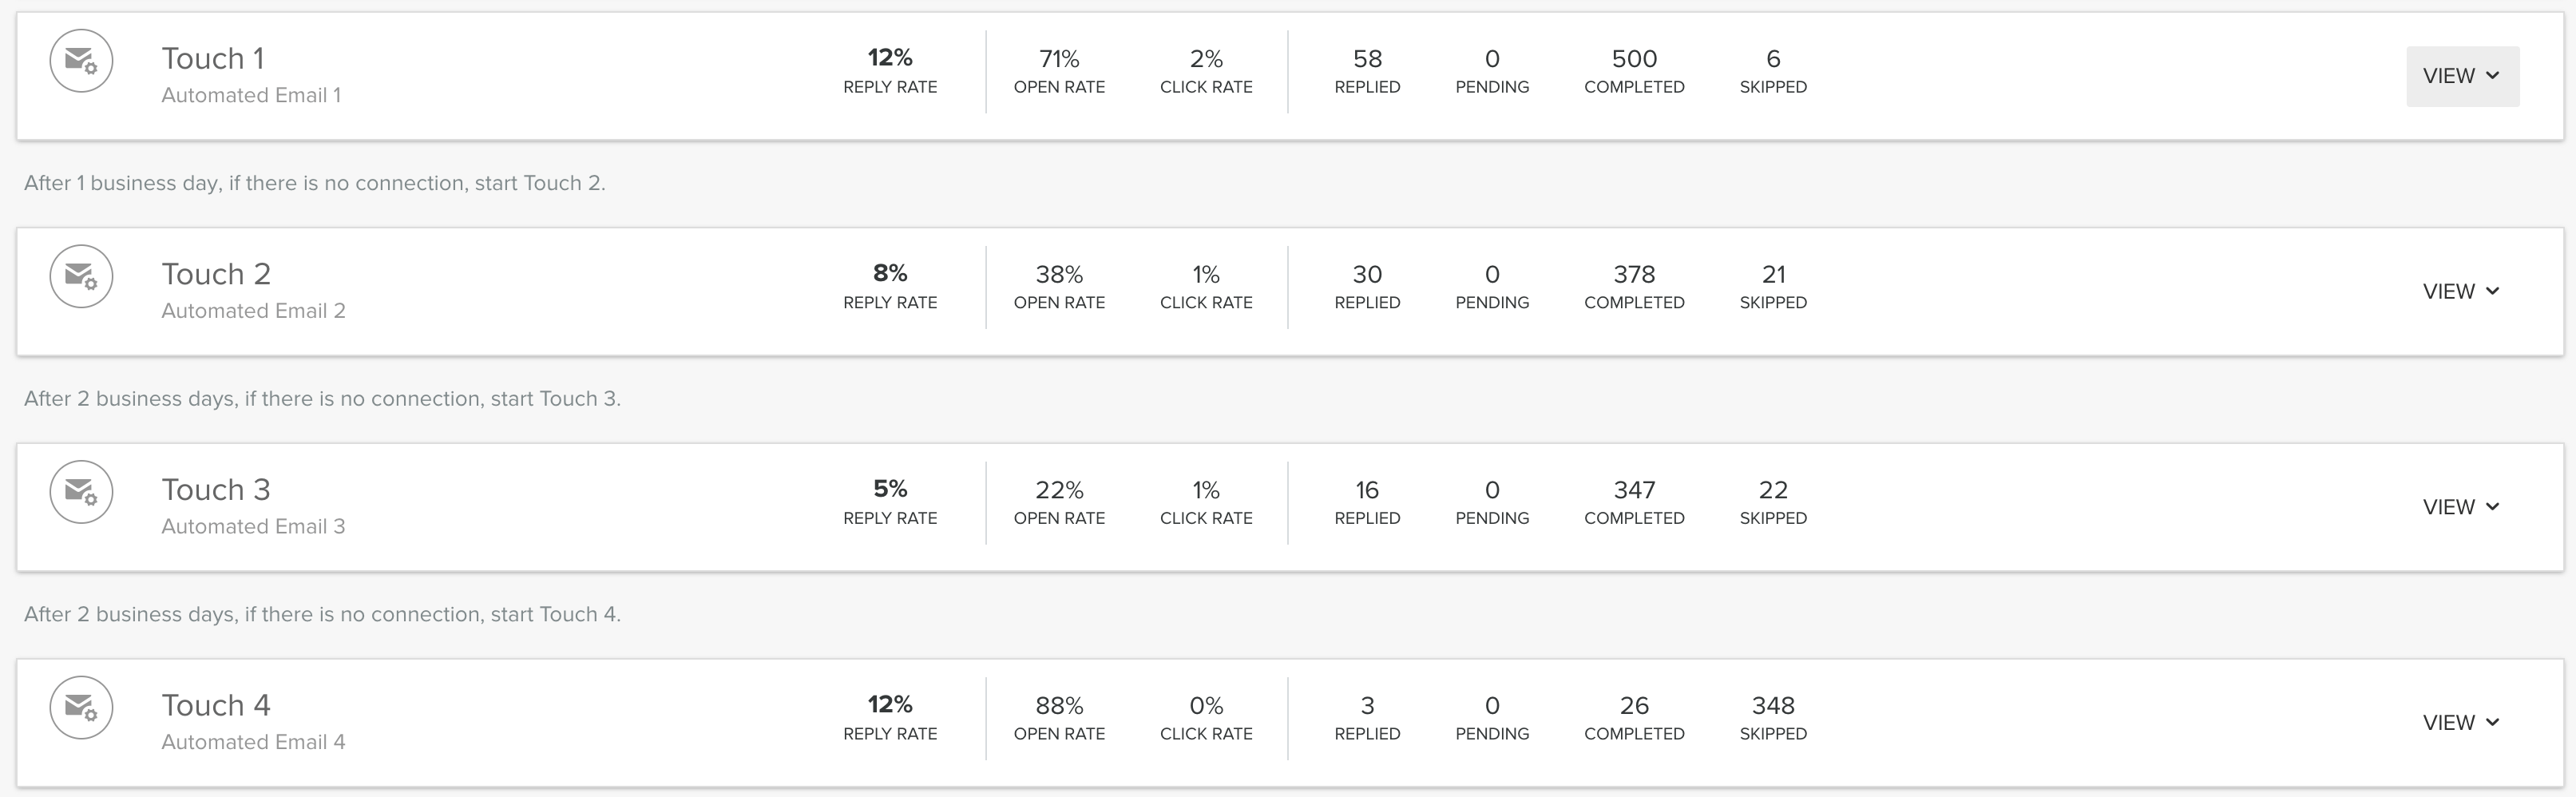The image size is (2576, 797).
Task: Expand the VIEW dropdown for Touch 2
Action: pos(2461,291)
